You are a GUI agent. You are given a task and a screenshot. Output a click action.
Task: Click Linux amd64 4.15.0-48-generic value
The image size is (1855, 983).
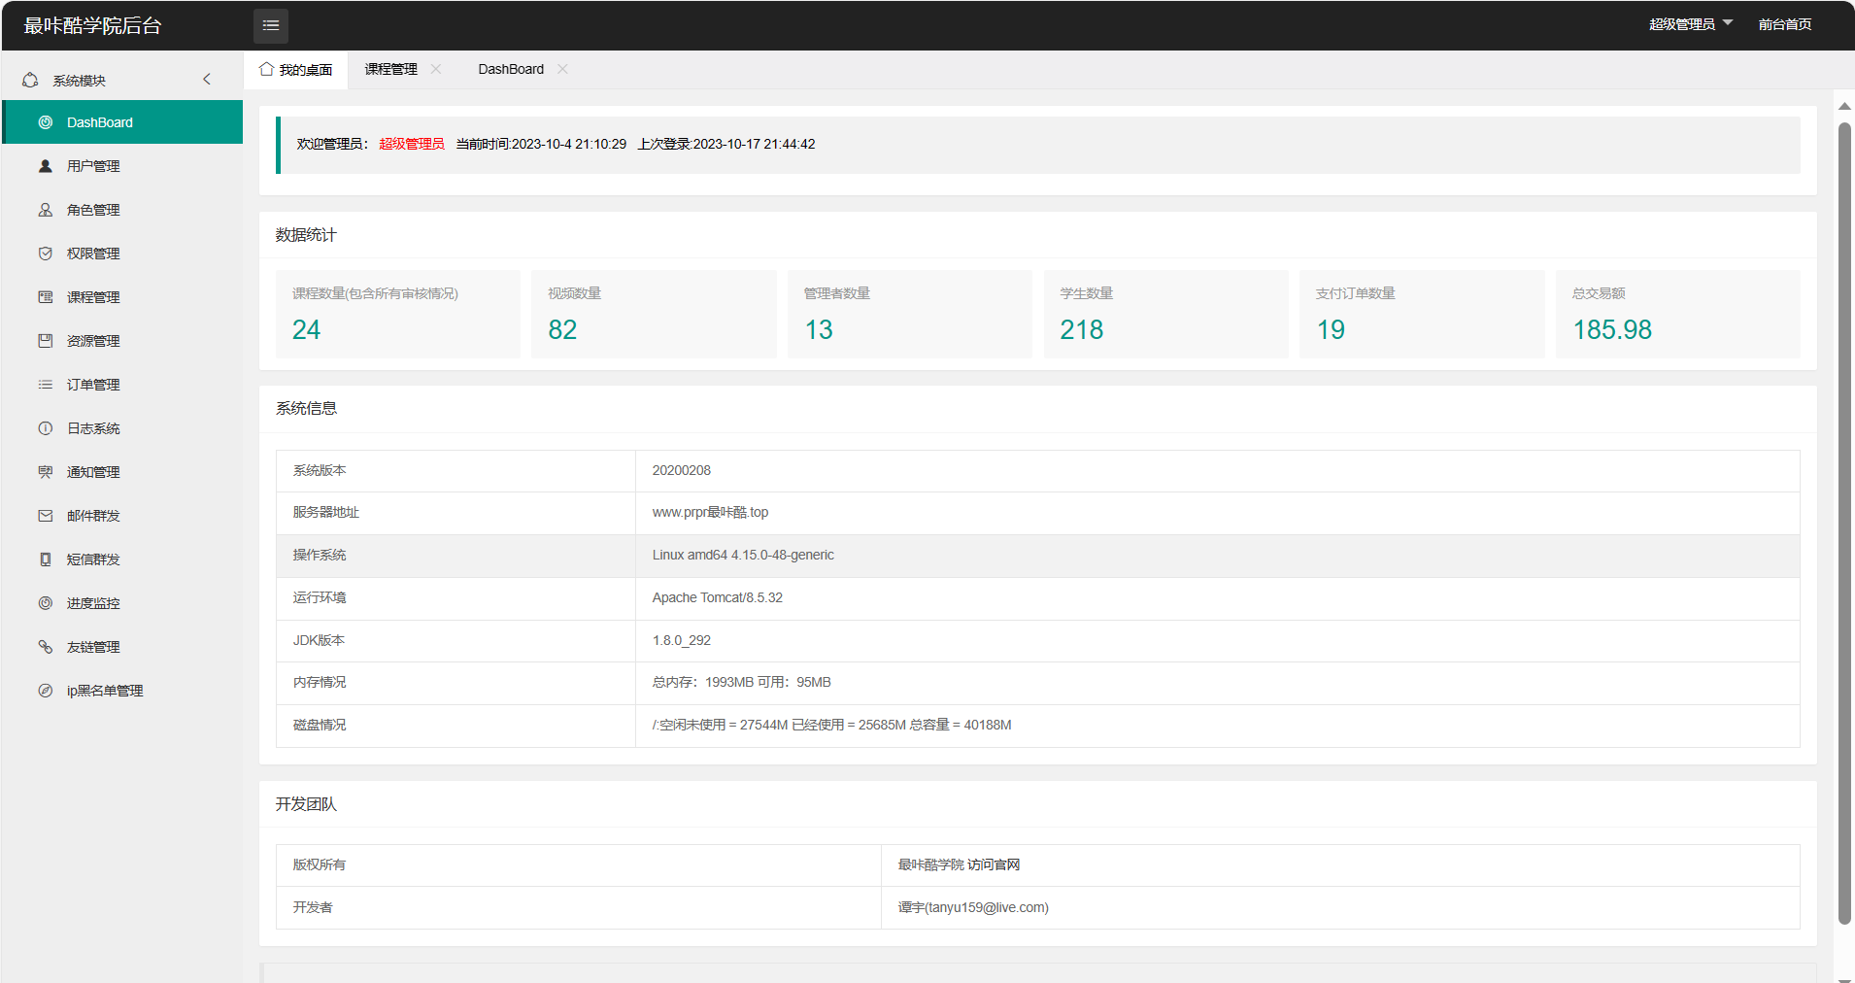click(x=743, y=555)
